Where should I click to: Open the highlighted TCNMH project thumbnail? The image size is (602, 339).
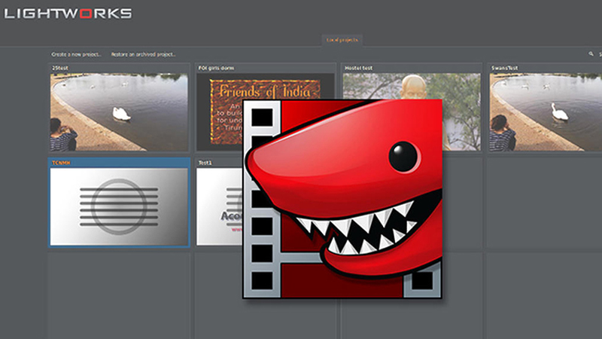pos(120,206)
